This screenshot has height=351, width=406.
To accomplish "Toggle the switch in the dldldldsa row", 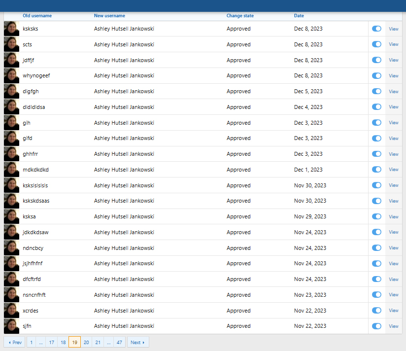I will pos(376,106).
